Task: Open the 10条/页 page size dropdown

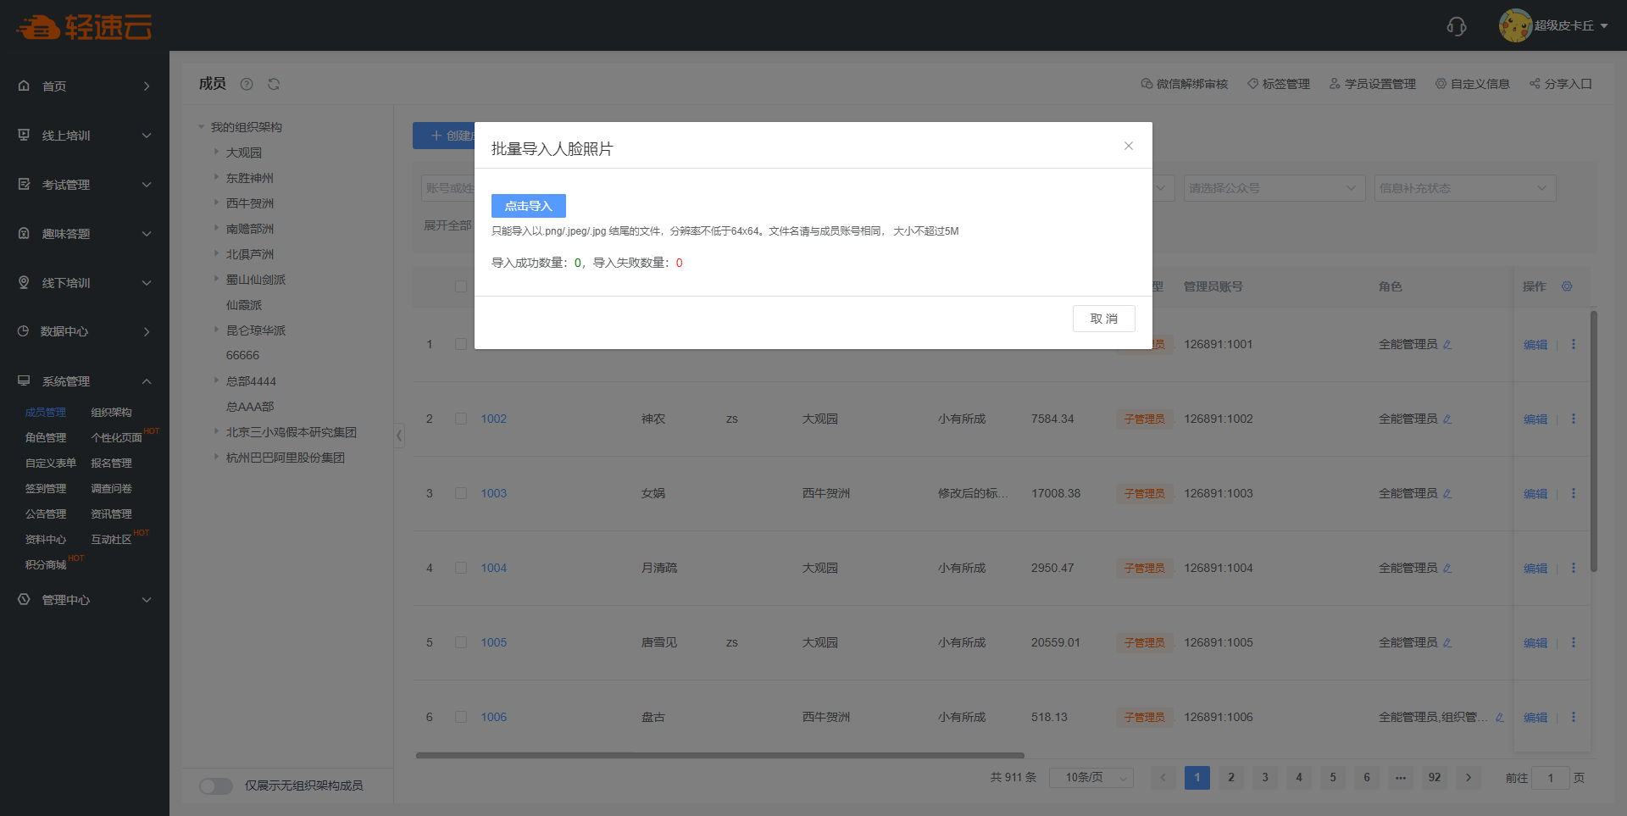Action: (x=1091, y=778)
